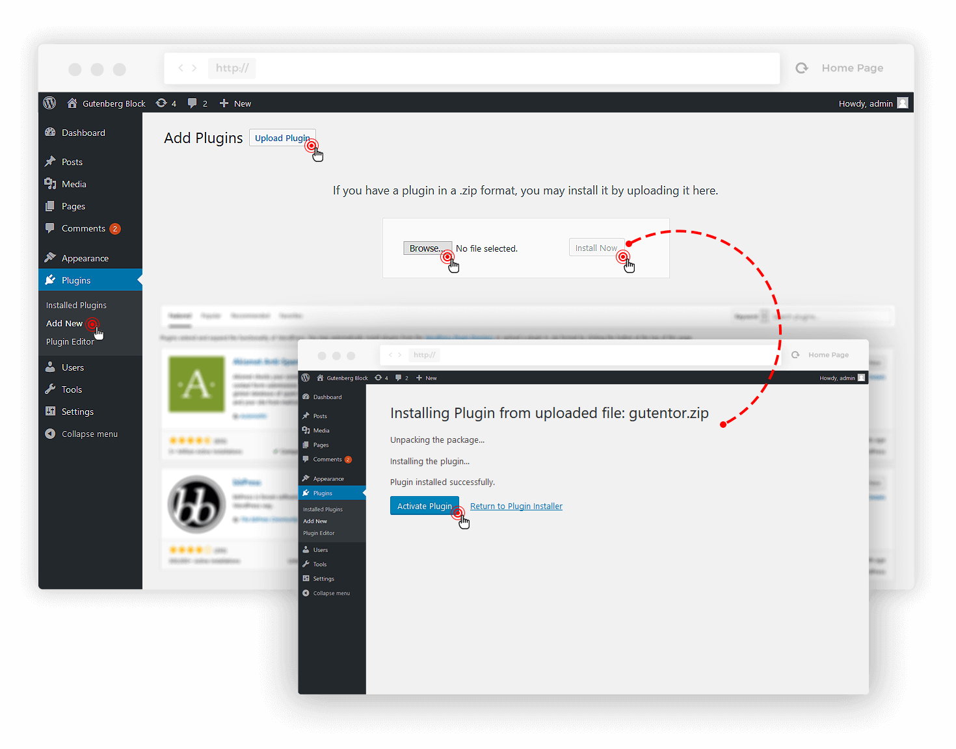Click 'Unpacking the package...' text
The height and width of the screenshot is (749, 956).
(437, 440)
